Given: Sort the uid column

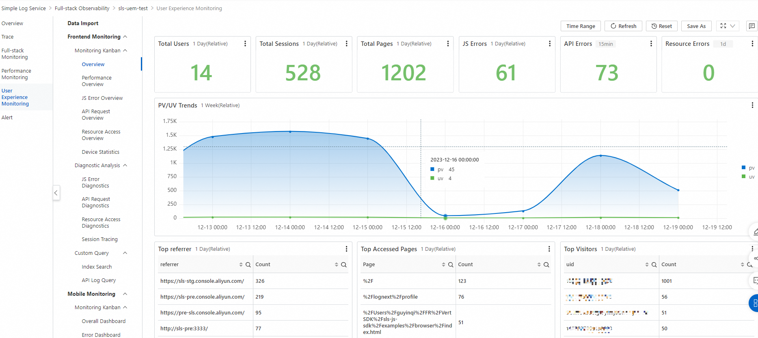Looking at the screenshot, I should coord(647,265).
